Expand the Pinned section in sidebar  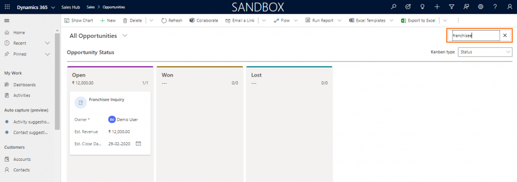[47, 54]
